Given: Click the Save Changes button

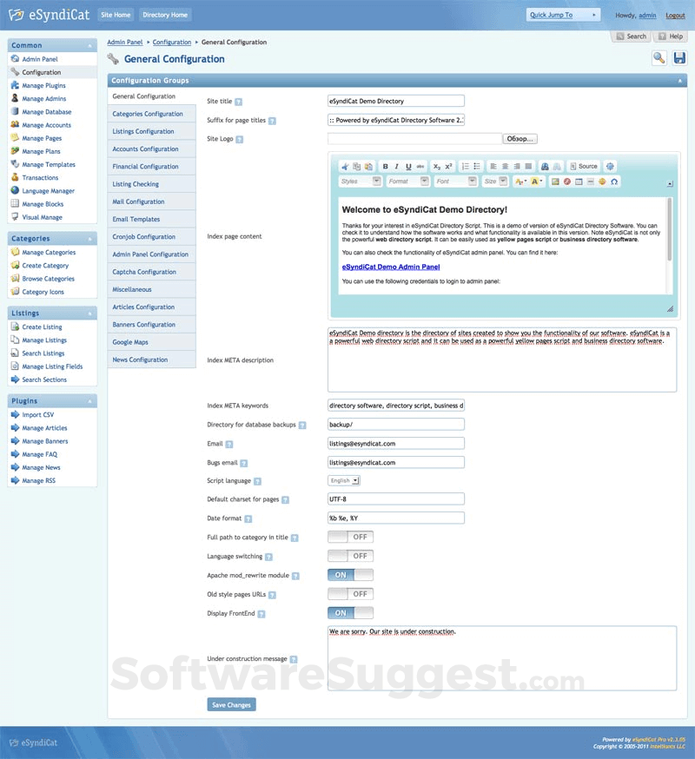Looking at the screenshot, I should 230,704.
